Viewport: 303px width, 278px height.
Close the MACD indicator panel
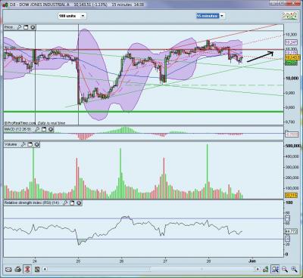point(51,129)
